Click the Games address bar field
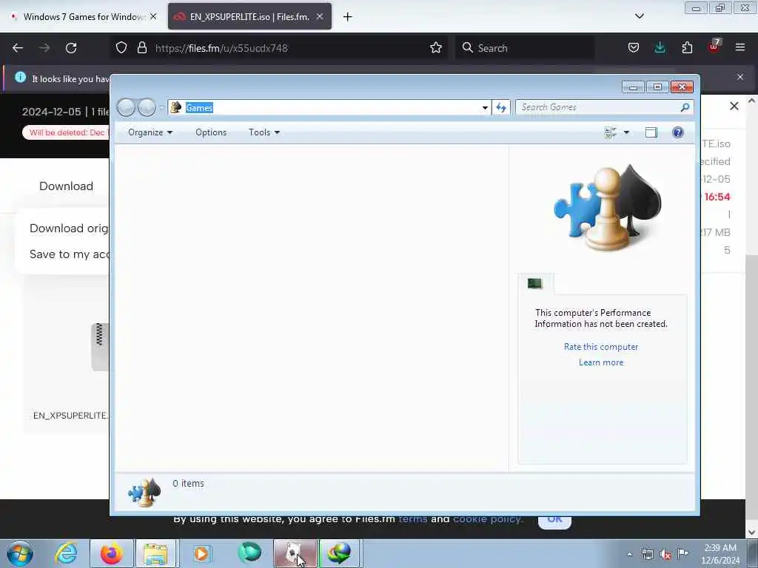 click(x=329, y=108)
